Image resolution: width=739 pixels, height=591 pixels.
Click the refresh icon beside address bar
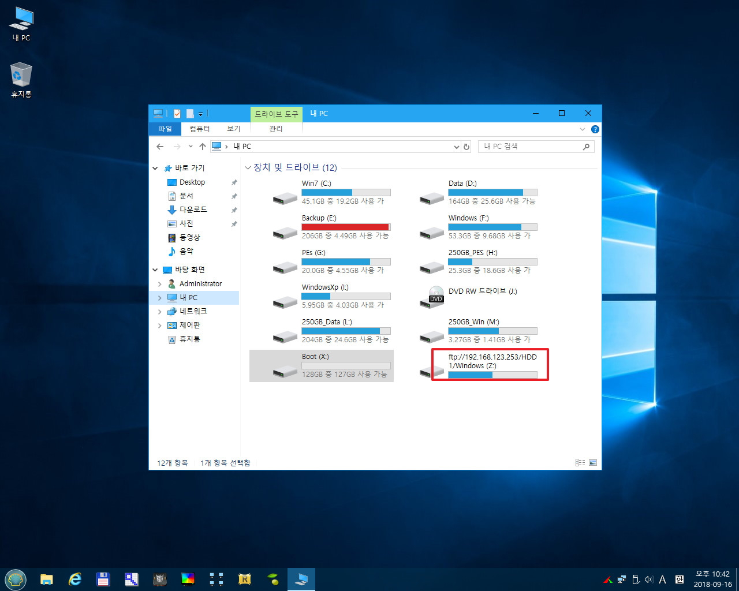(466, 147)
